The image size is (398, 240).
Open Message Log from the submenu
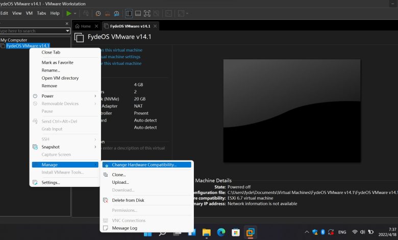[125, 228]
